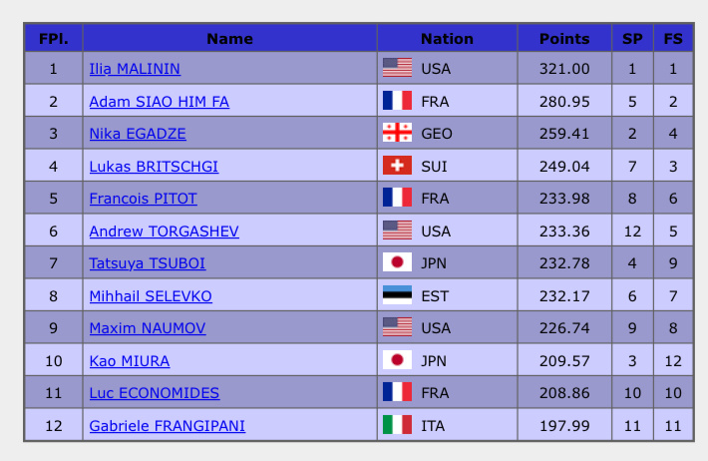Viewport: 708px width, 461px height.
Task: Select Maxim NAUMOV link
Action: pyautogui.click(x=148, y=328)
